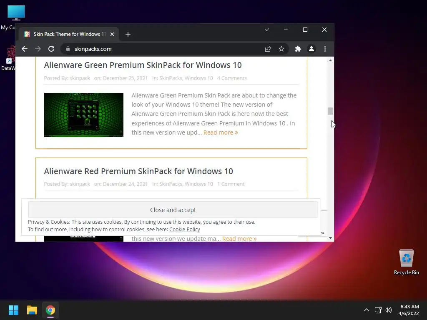Open 1 Comment on Red post
This screenshot has width=427, height=320.
231,184
